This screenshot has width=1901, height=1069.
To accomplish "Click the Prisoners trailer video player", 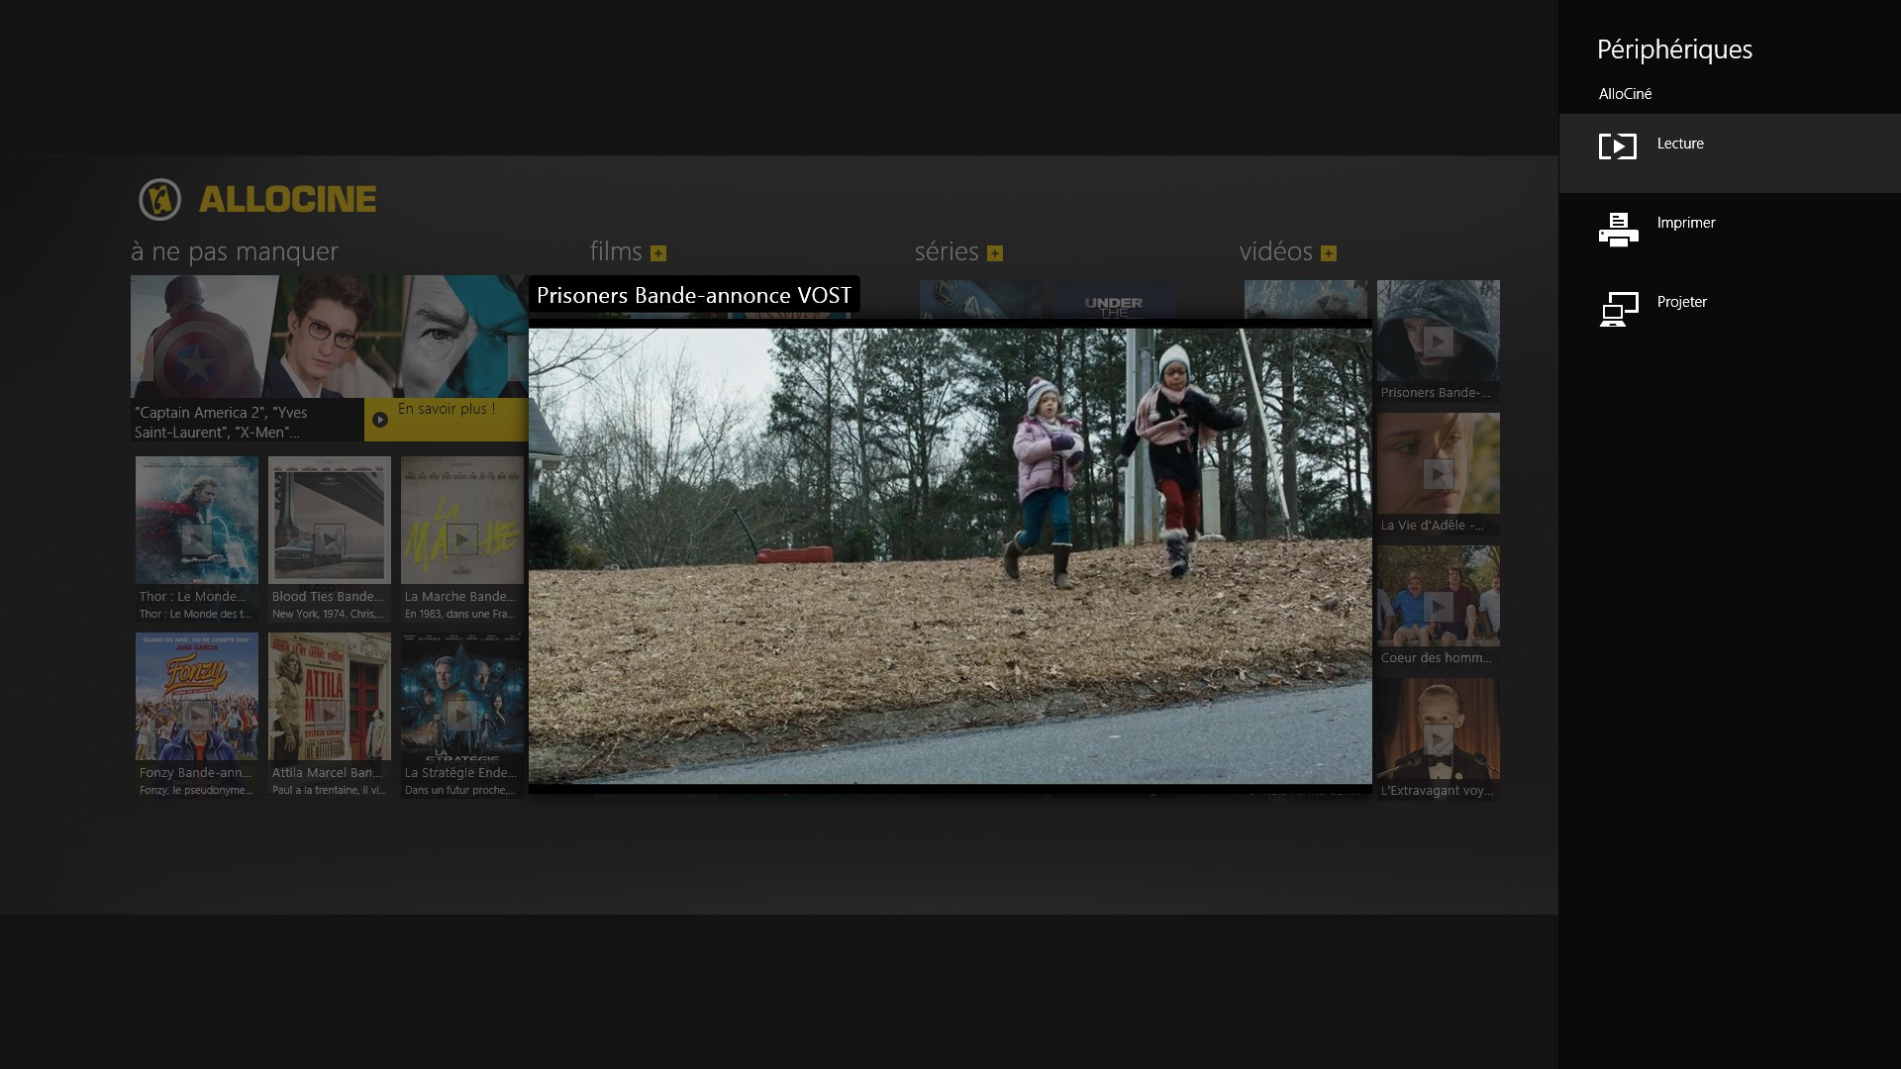I will [x=950, y=556].
